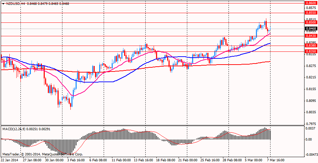Screen dimensions: 318x163
Task: Click the 0.8550 red price level label
Action: [x=311, y=12]
